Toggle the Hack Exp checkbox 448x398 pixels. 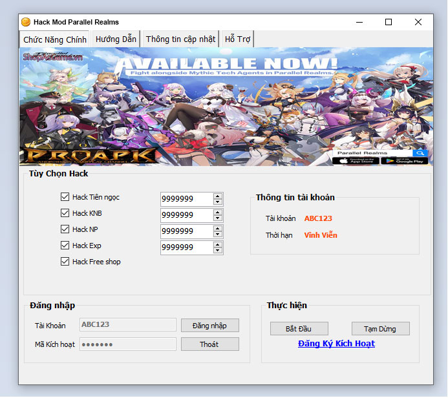(65, 246)
